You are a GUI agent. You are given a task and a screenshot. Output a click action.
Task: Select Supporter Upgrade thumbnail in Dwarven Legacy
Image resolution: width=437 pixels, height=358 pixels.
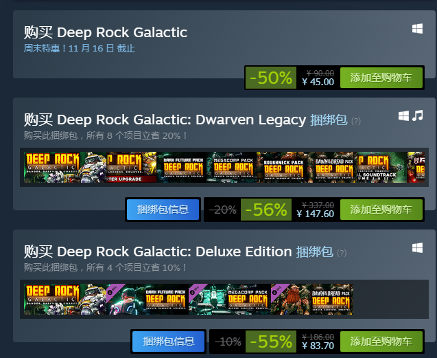coord(132,167)
